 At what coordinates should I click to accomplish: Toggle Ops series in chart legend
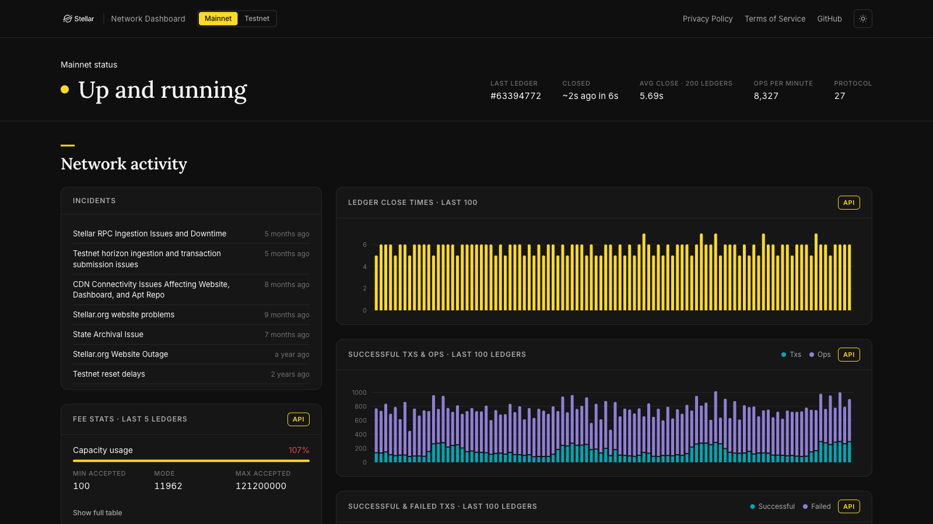[x=820, y=355]
